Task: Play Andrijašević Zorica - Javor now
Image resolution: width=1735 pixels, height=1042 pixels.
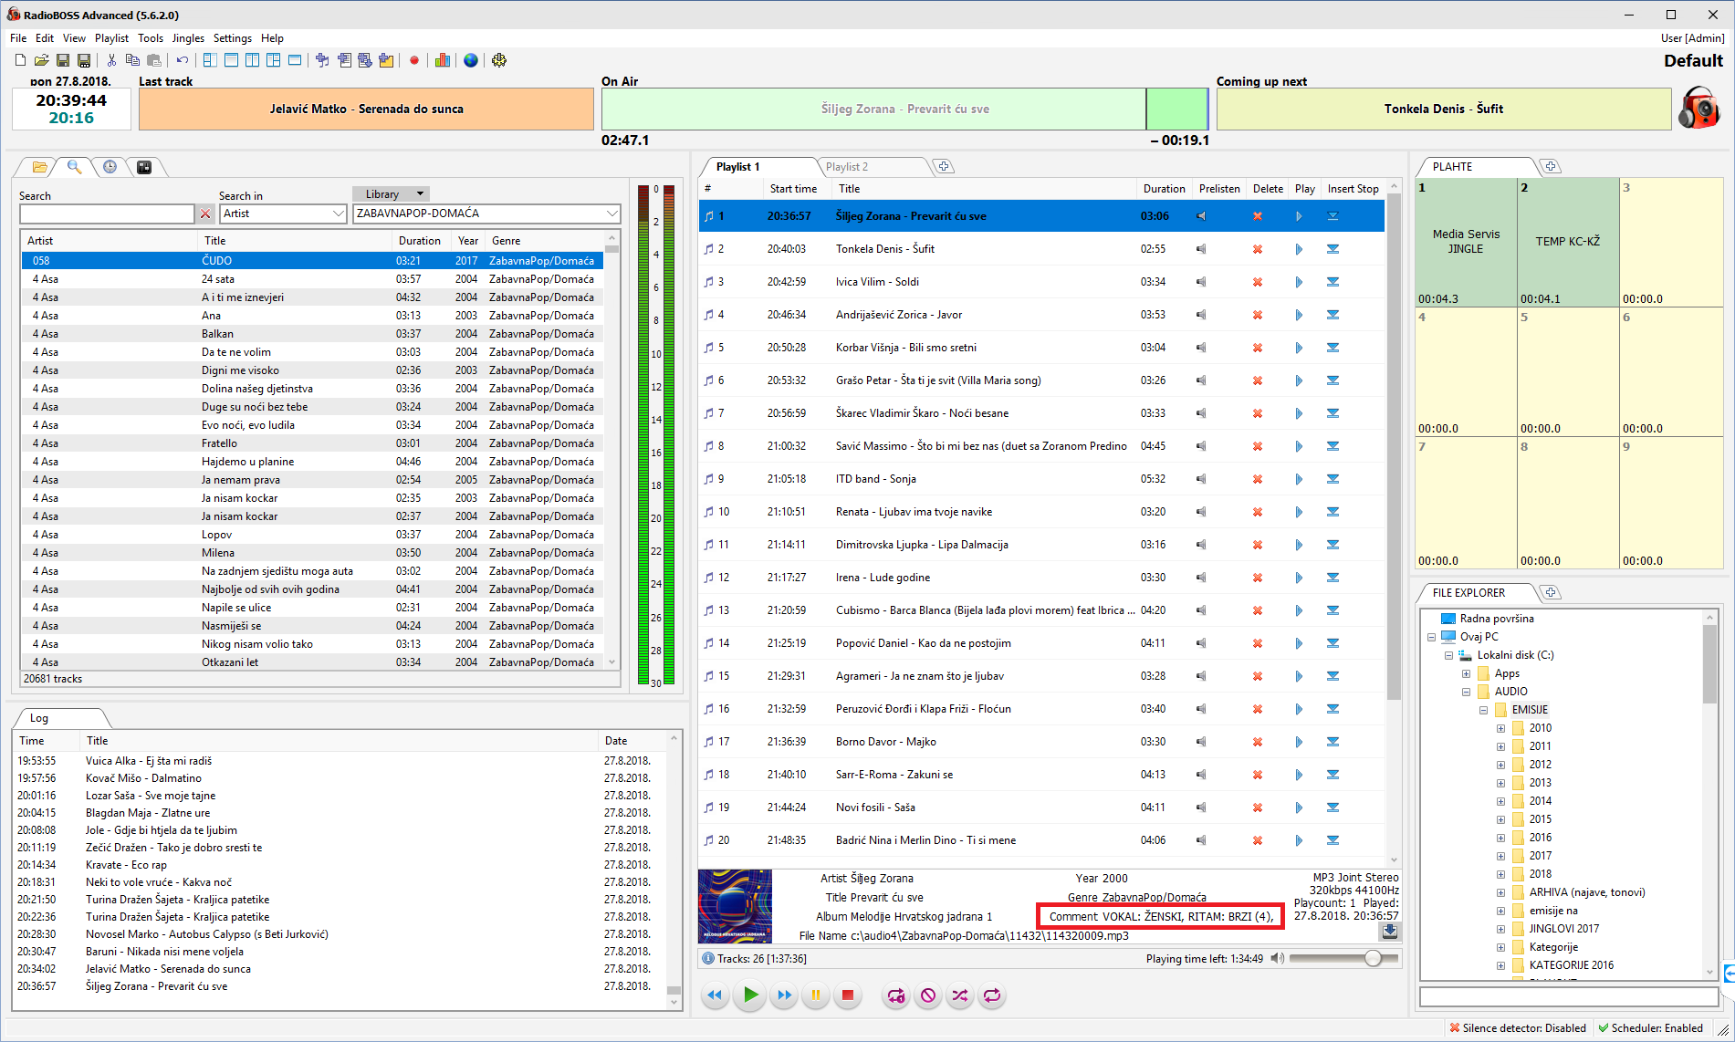Action: click(x=1299, y=315)
